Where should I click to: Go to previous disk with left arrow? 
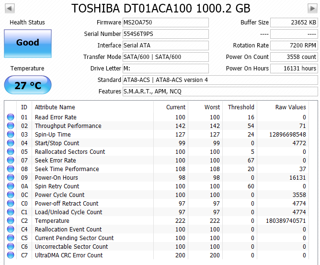pos(10,9)
